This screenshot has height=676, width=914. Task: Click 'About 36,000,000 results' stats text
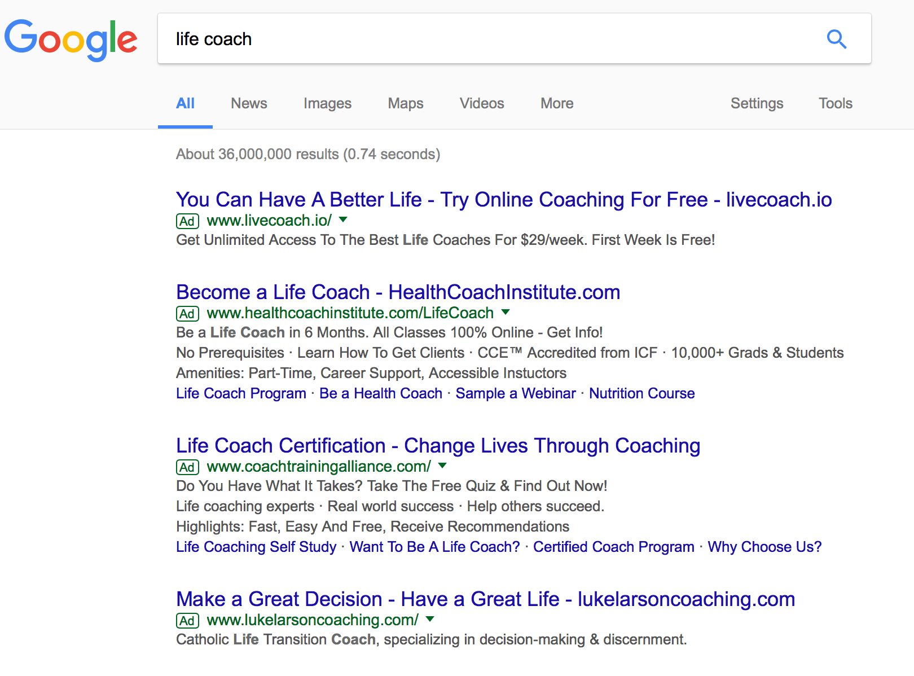pos(308,154)
